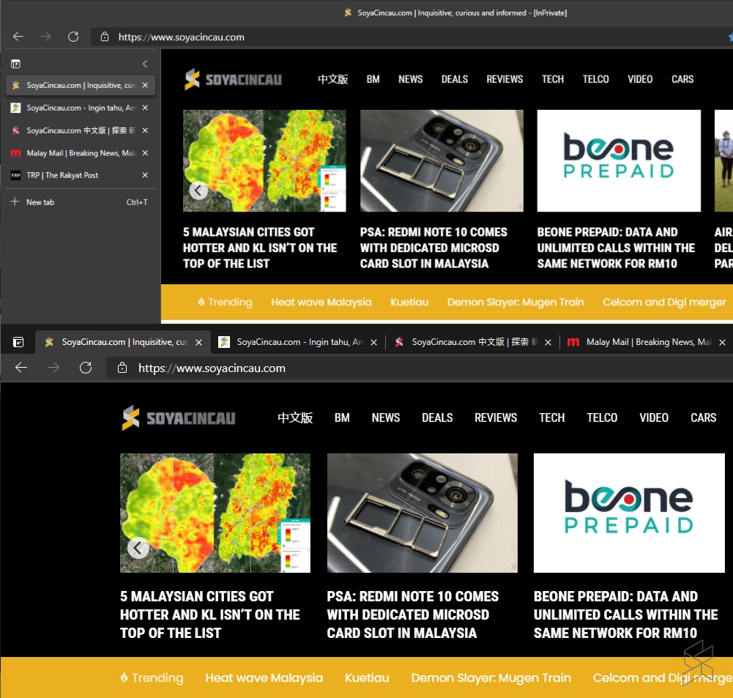This screenshot has height=698, width=733.
Task: Click the tab actions icon left of horizontal tabs
Action: click(18, 342)
